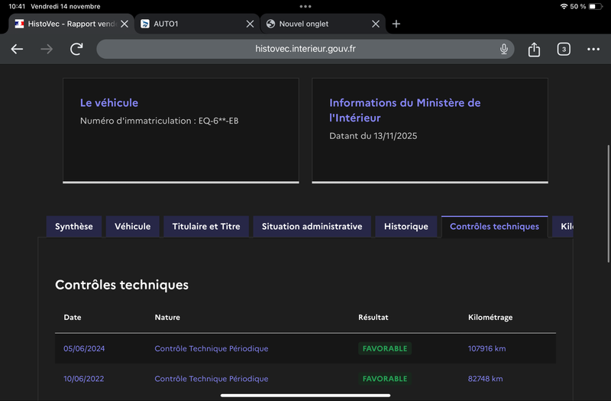The image size is (611, 401).
Task: Open the three-dot browser menu
Action: tap(593, 49)
